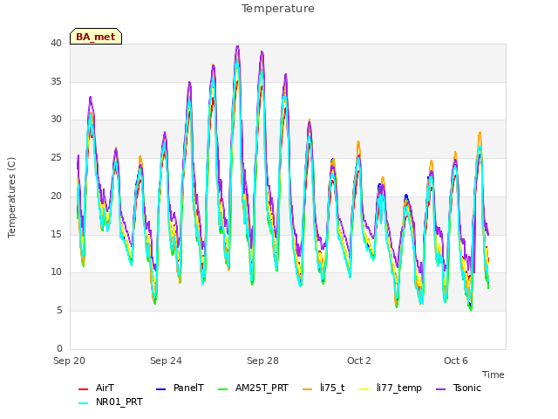Click the red AirT legend swatch

click(x=83, y=389)
